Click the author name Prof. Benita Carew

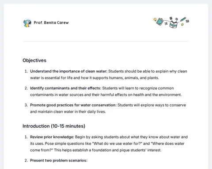(x=51, y=22)
